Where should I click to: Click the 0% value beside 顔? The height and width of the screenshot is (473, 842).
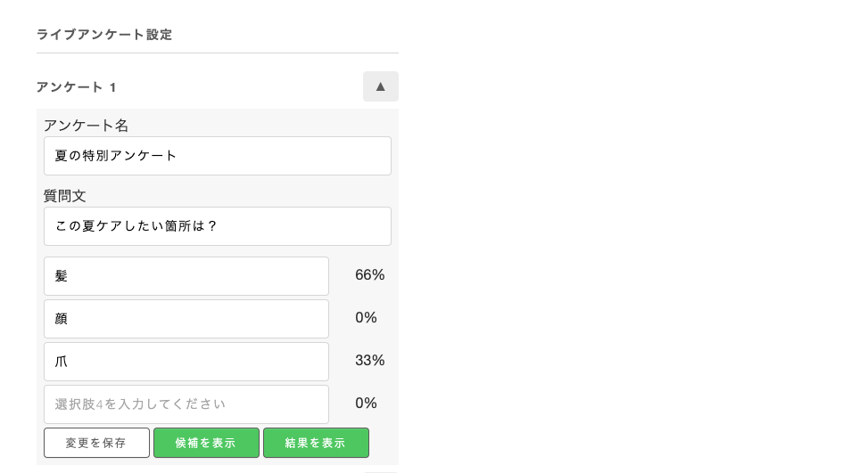pyautogui.click(x=366, y=318)
